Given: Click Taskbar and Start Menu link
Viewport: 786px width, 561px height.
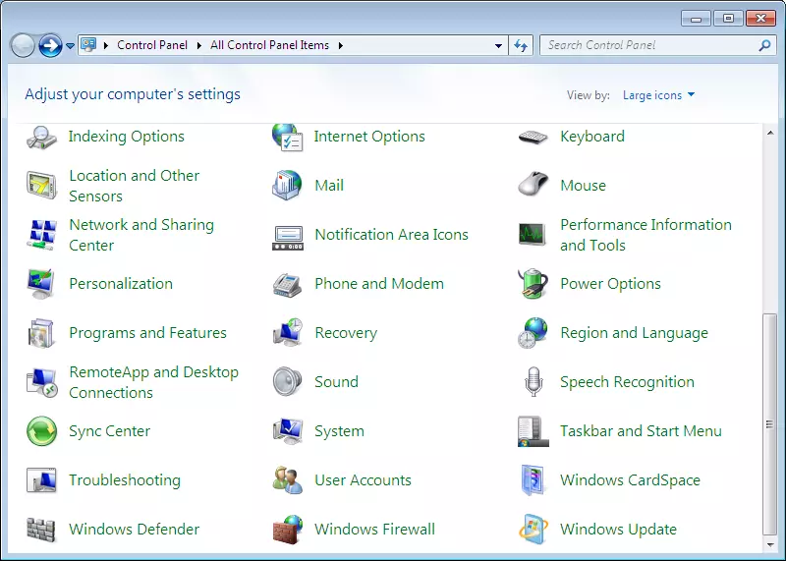Looking at the screenshot, I should tap(642, 431).
